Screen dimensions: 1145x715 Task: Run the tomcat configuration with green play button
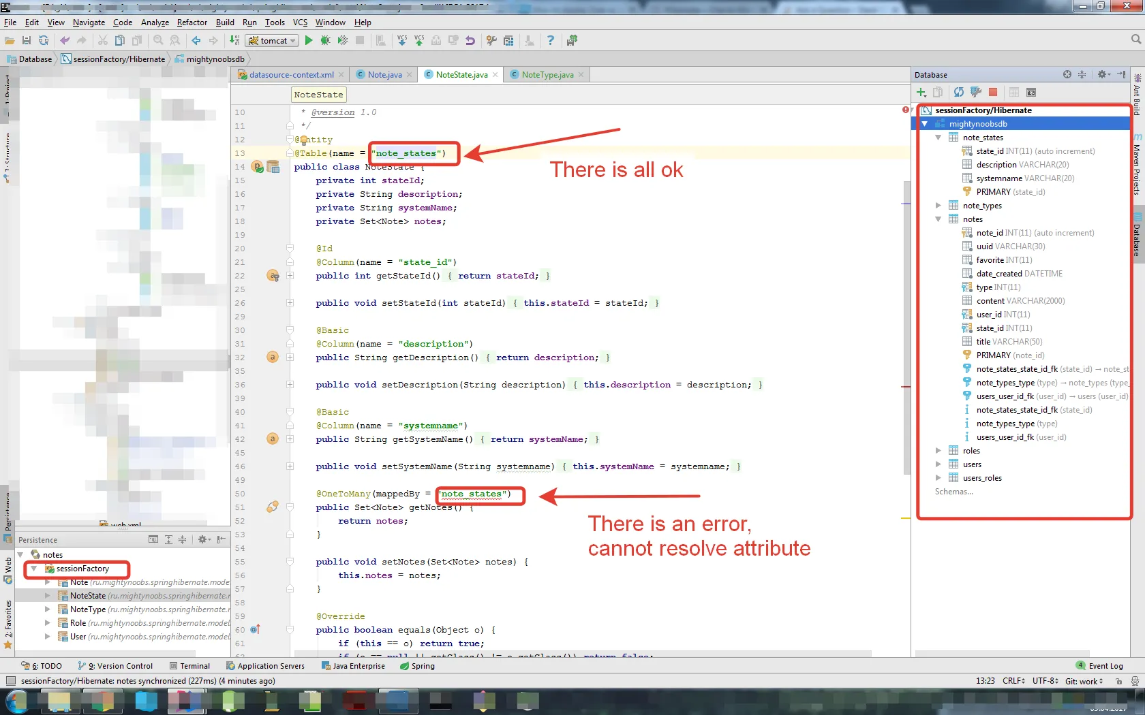click(x=309, y=41)
